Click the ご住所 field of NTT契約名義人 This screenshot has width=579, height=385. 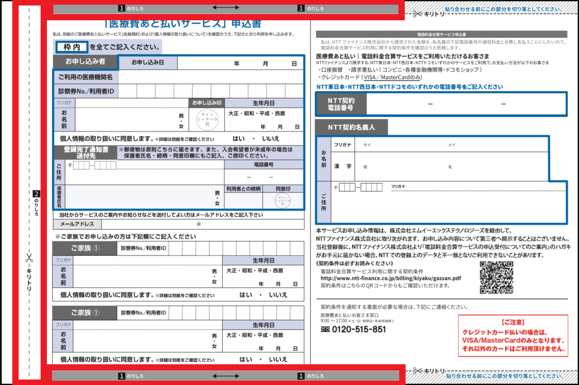click(448, 203)
